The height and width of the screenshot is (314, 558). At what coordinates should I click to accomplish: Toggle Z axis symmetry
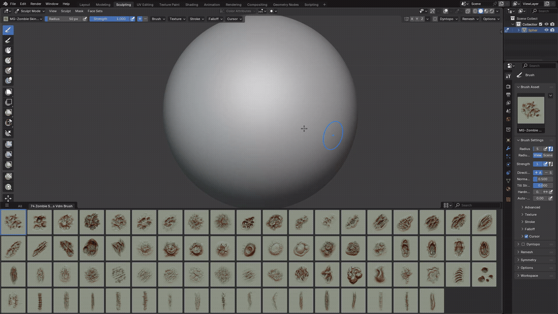[x=422, y=19]
